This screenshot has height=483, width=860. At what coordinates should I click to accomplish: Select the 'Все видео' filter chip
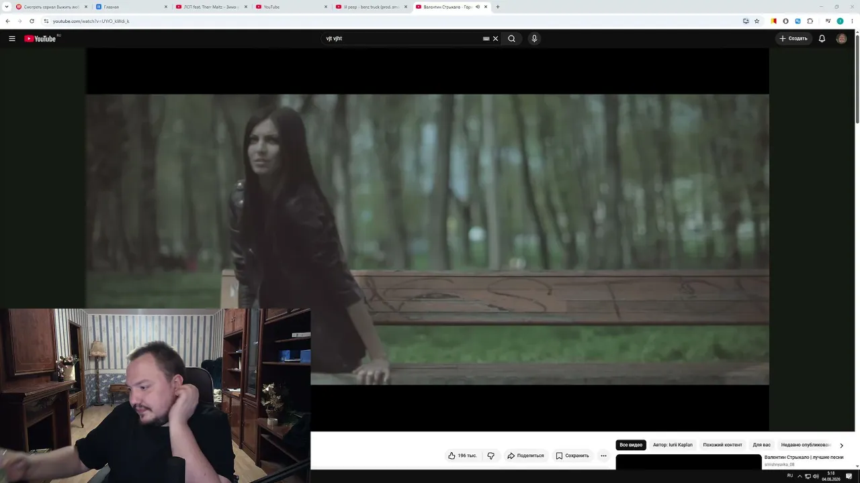631,445
